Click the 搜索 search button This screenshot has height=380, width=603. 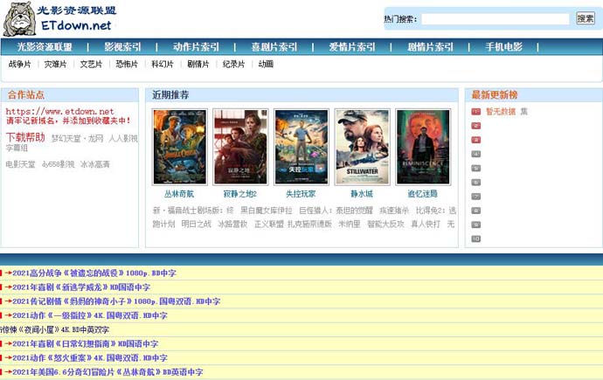click(x=586, y=18)
